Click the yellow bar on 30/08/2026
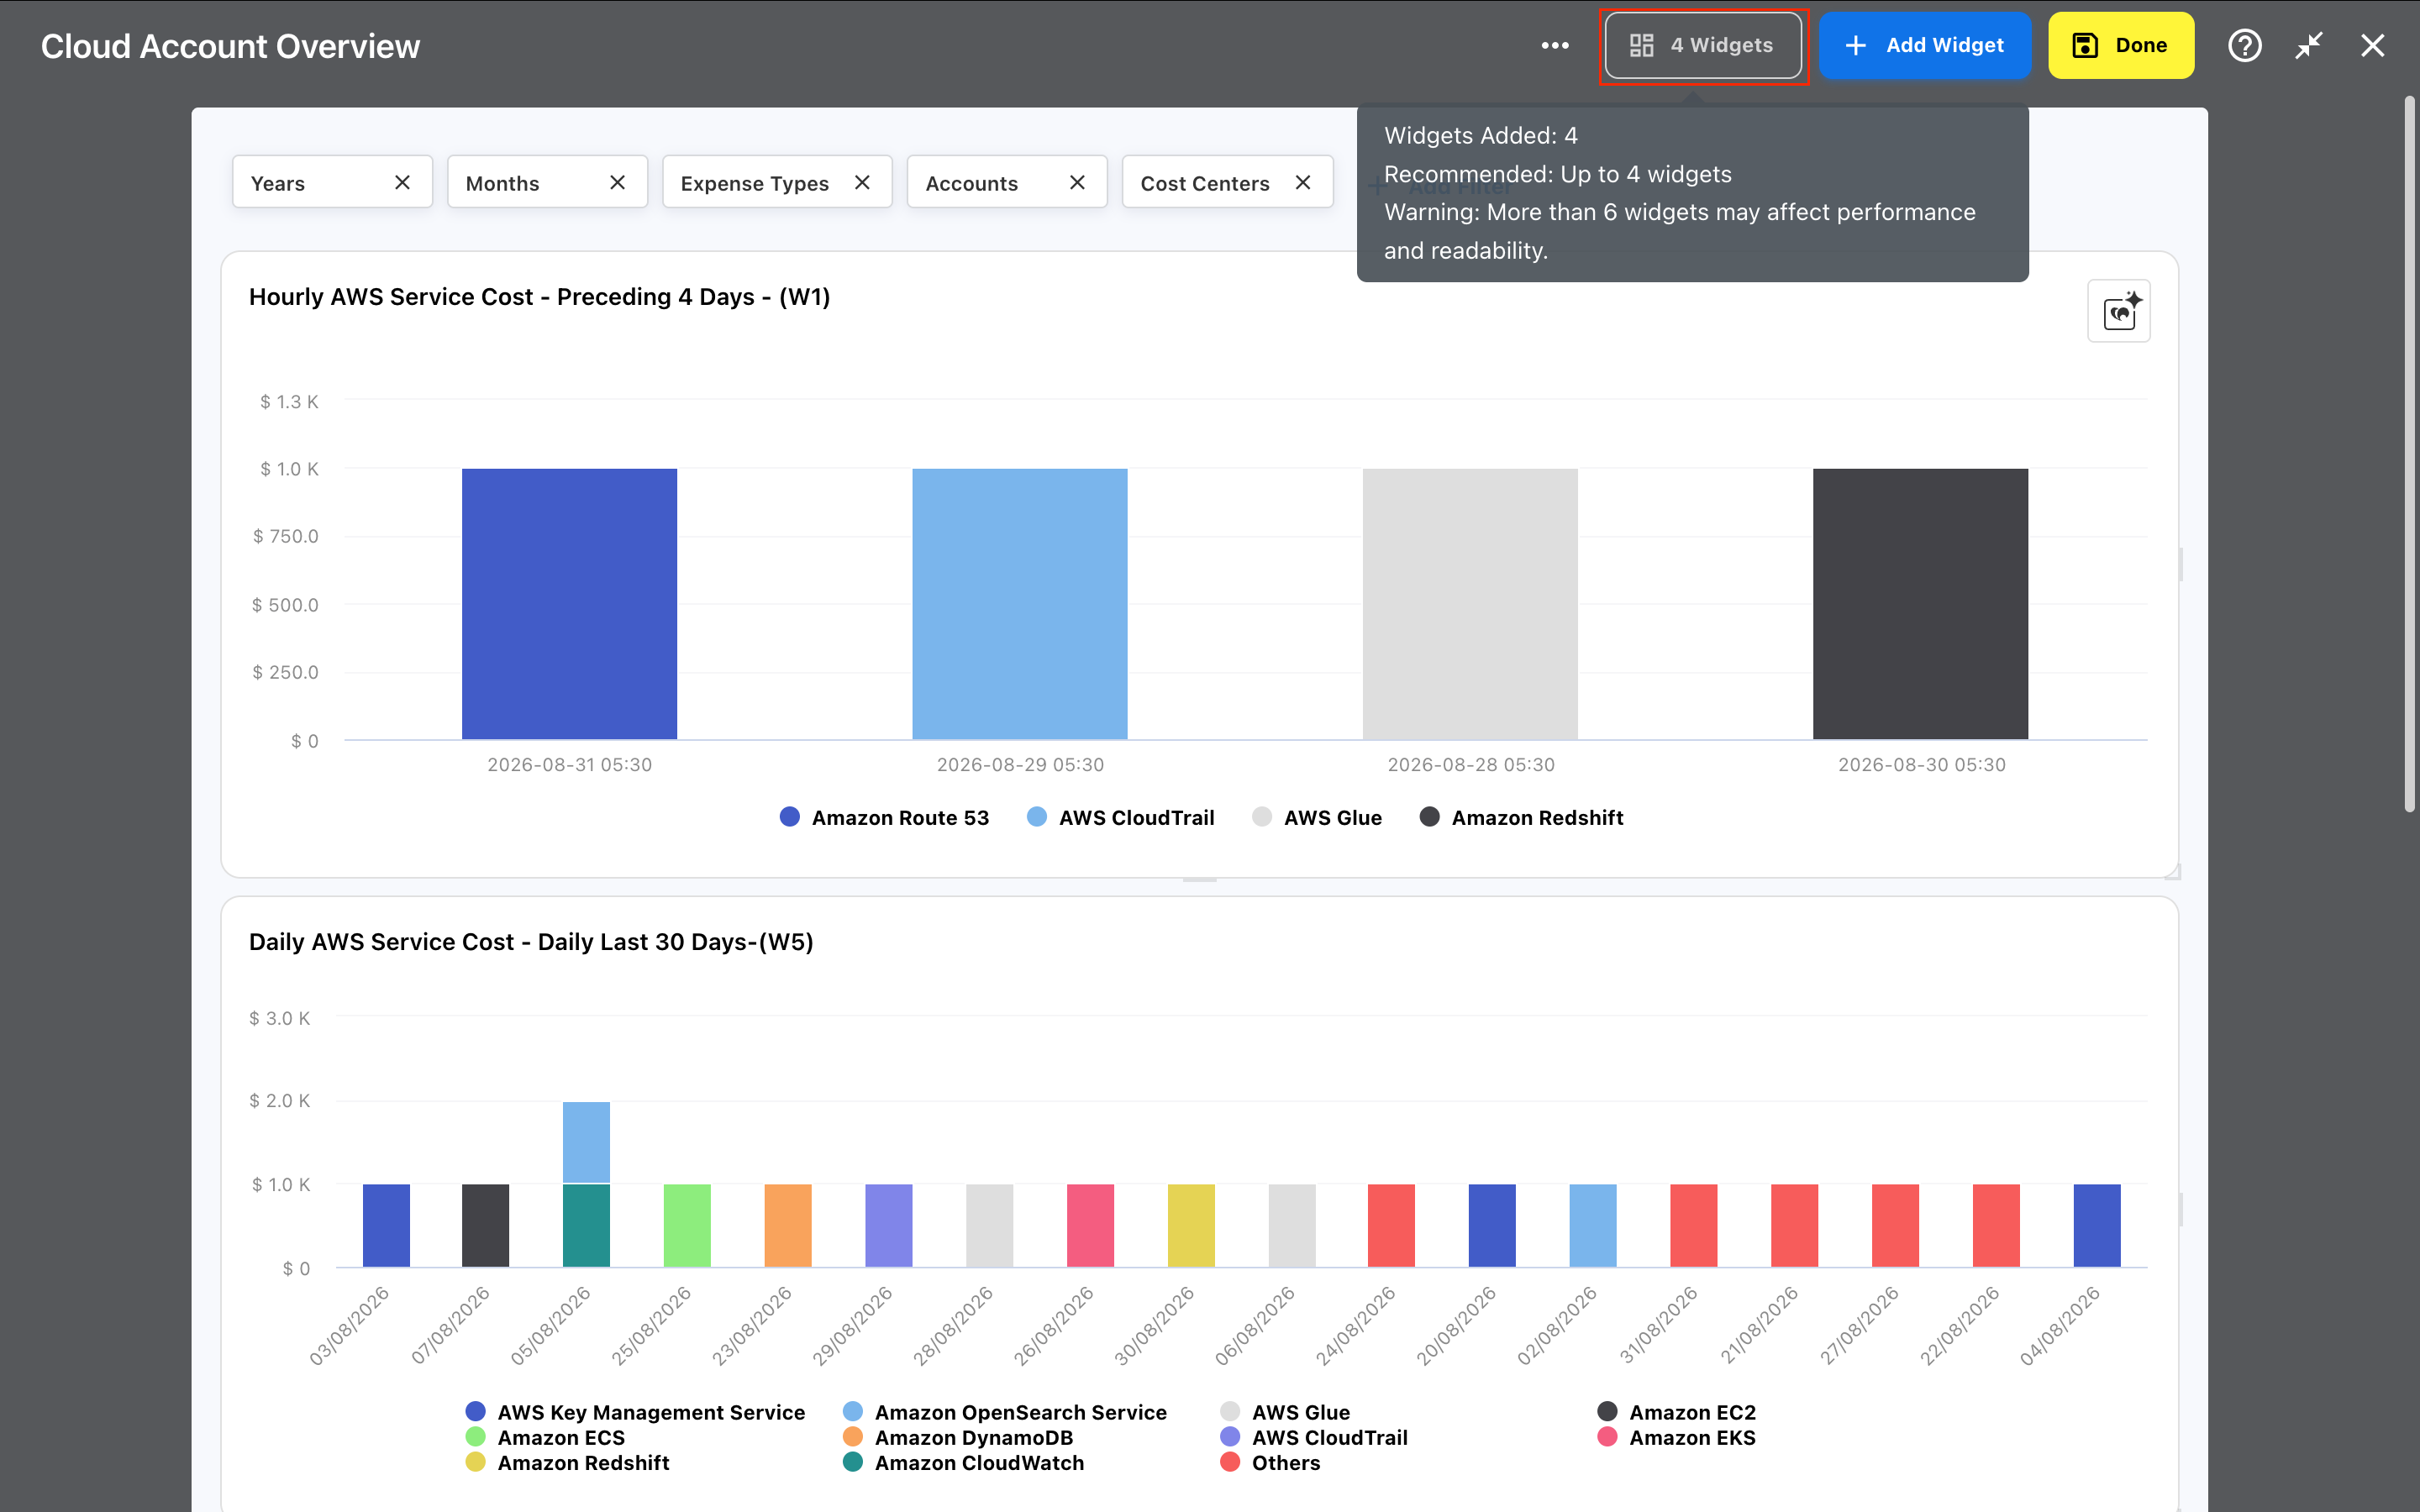 pyautogui.click(x=1191, y=1225)
